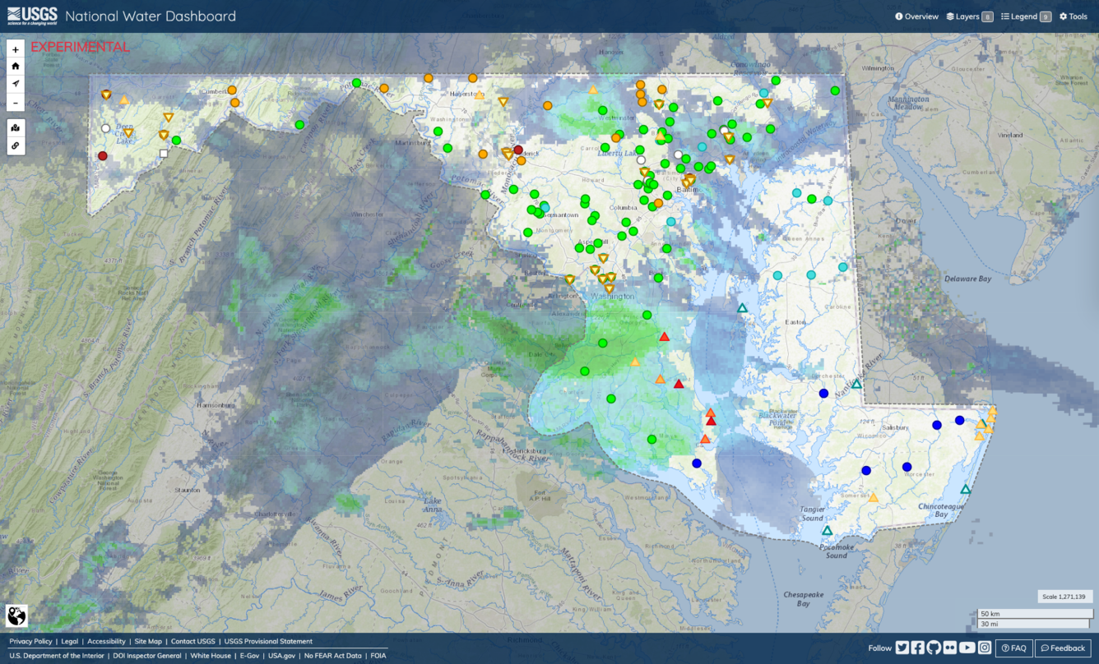Open the Tools menu with the gear icon
The image size is (1099, 664).
click(1074, 16)
